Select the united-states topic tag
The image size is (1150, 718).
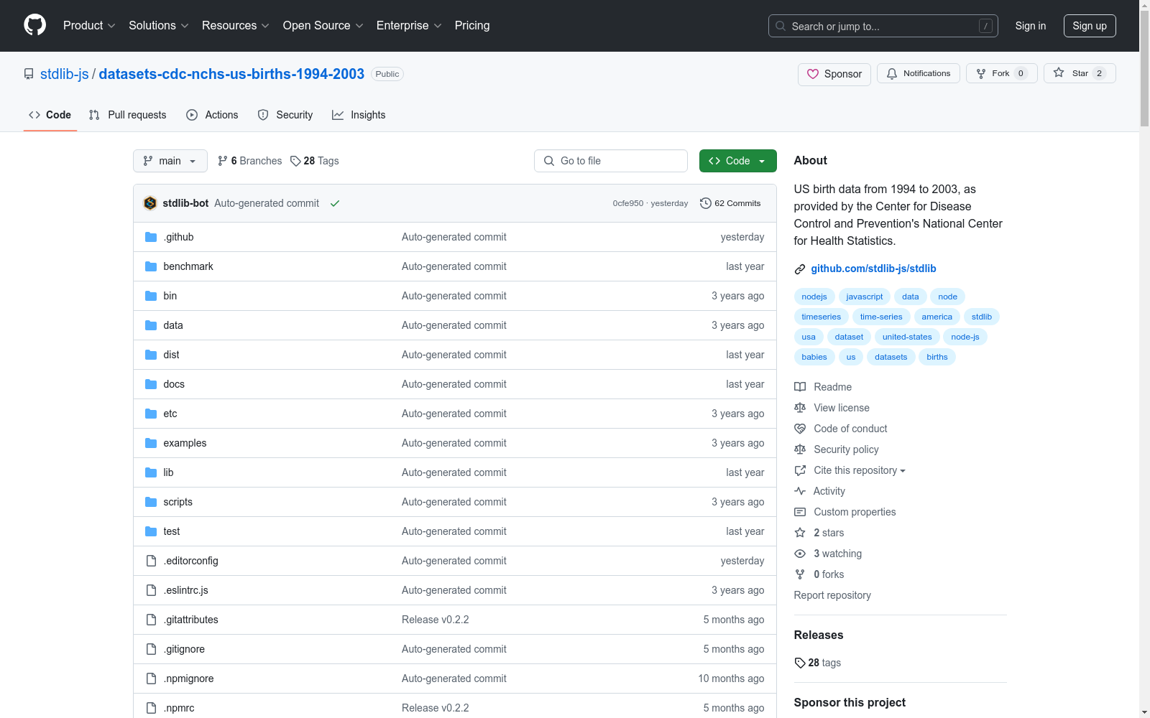pyautogui.click(x=907, y=337)
